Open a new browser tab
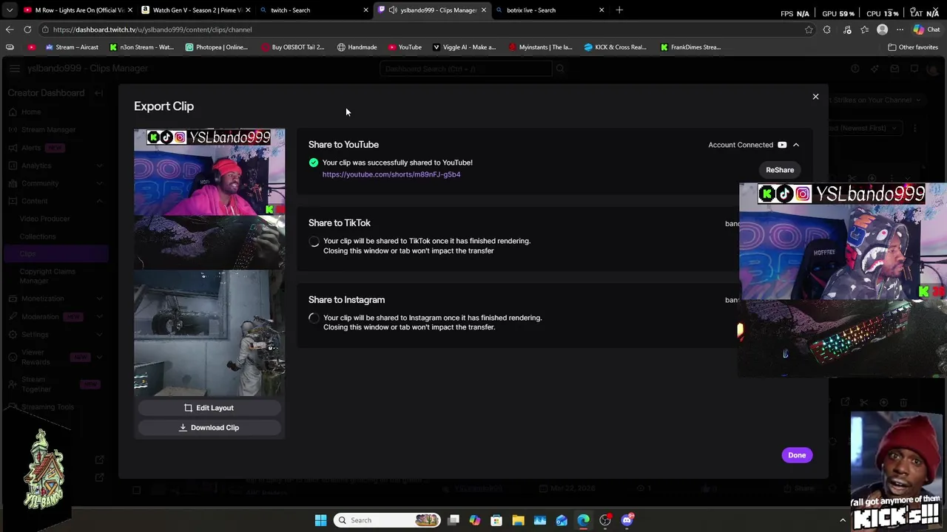This screenshot has height=532, width=947. coord(619,10)
